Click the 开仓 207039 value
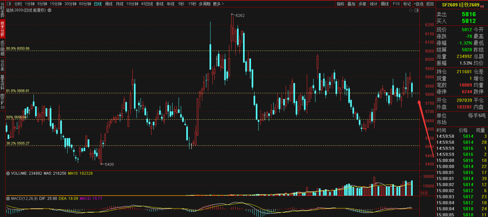Screen dimensions: 488x217 465,100
